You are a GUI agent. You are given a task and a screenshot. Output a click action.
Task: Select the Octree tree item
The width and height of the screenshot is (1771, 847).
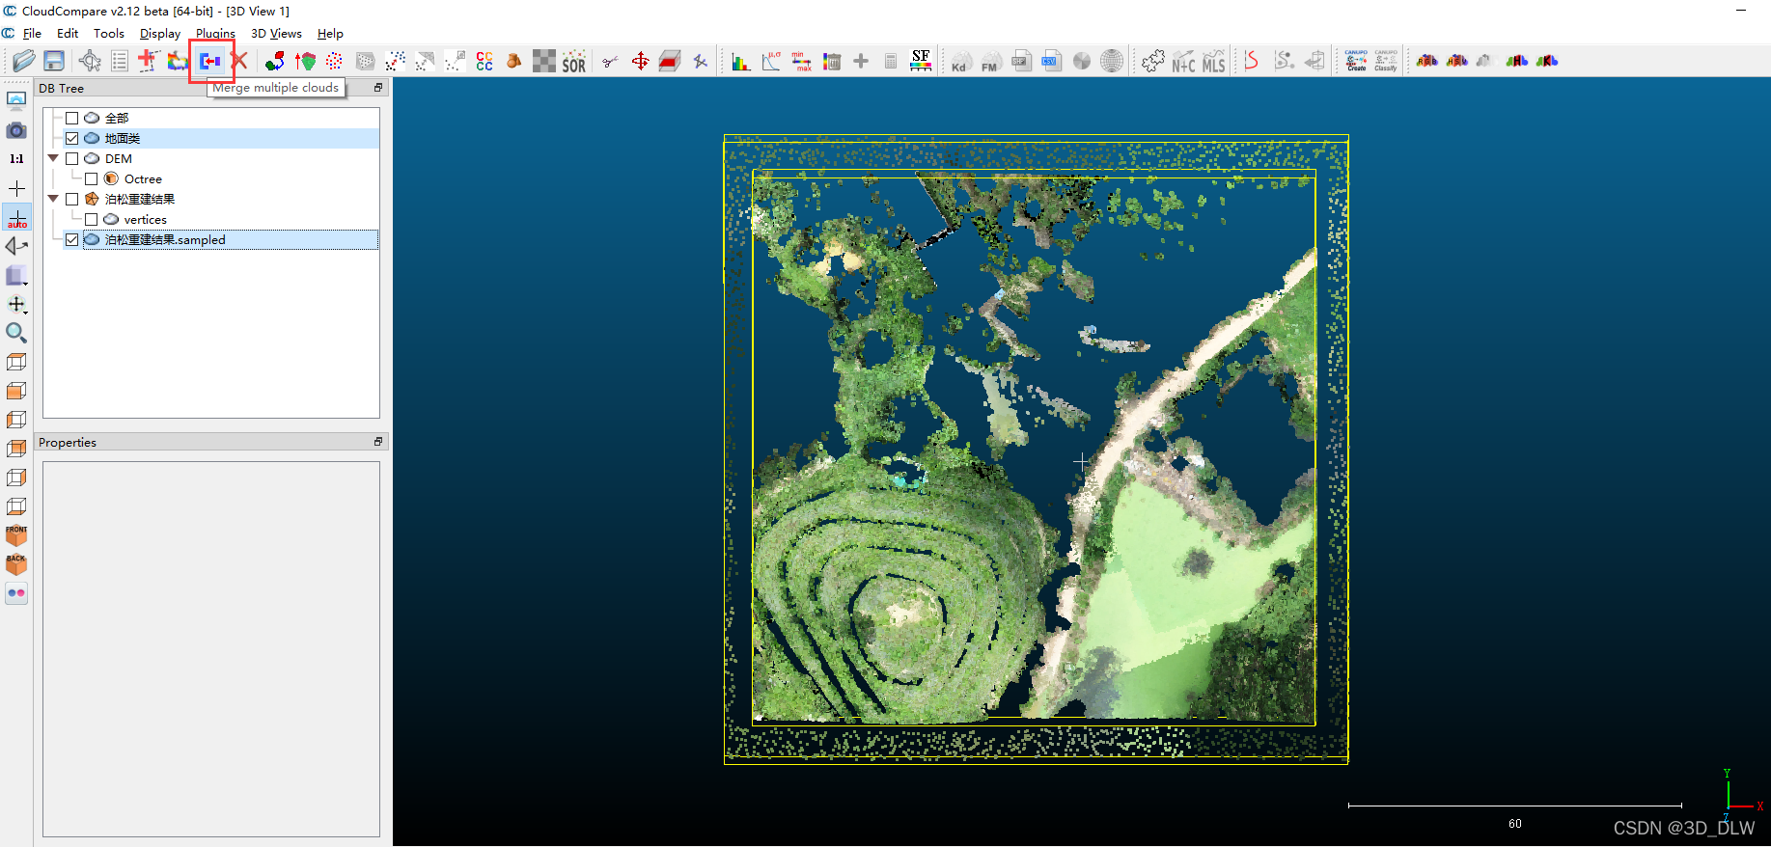pyautogui.click(x=143, y=178)
